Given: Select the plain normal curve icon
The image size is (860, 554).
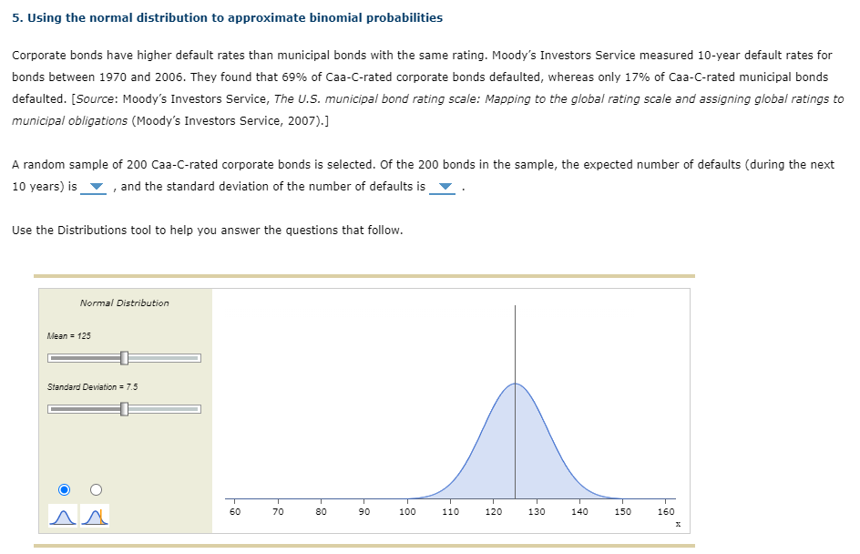Looking at the screenshot, I should click(x=64, y=516).
